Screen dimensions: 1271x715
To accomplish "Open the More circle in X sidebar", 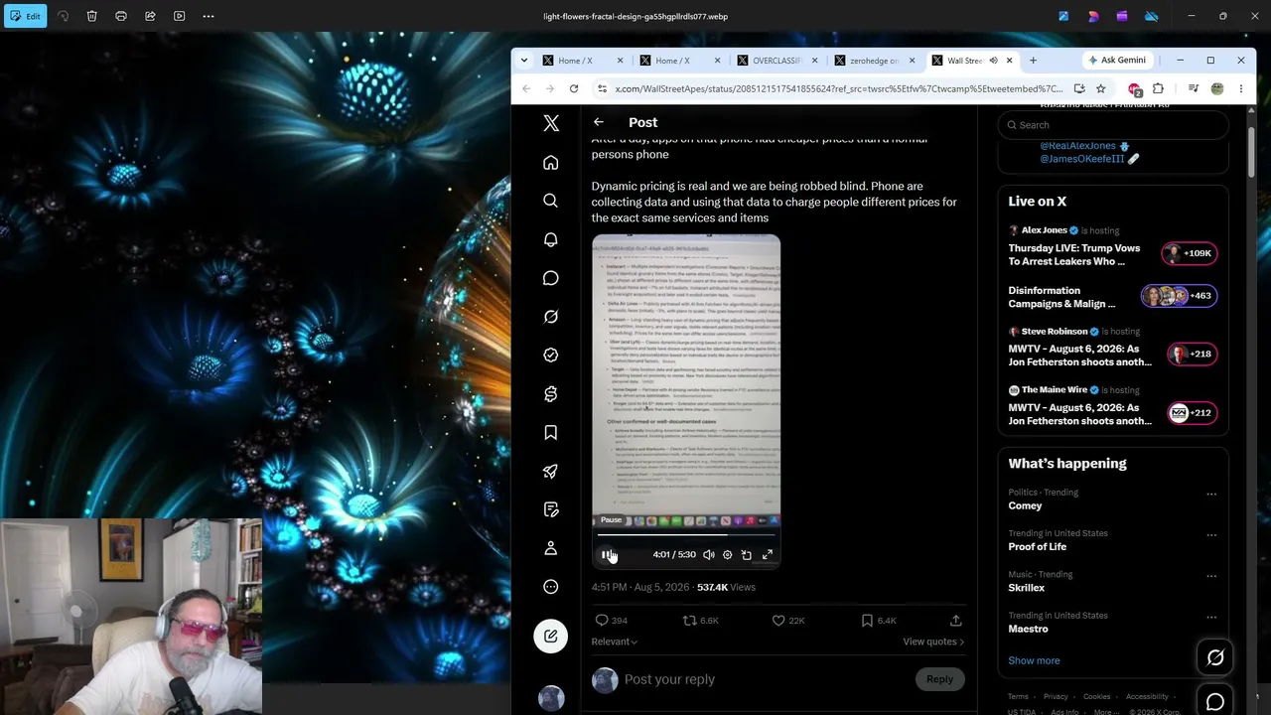I will tap(551, 587).
